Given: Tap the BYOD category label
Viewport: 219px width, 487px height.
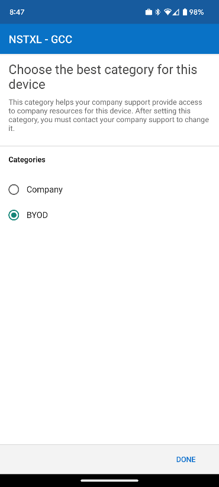Looking at the screenshot, I should point(37,215).
